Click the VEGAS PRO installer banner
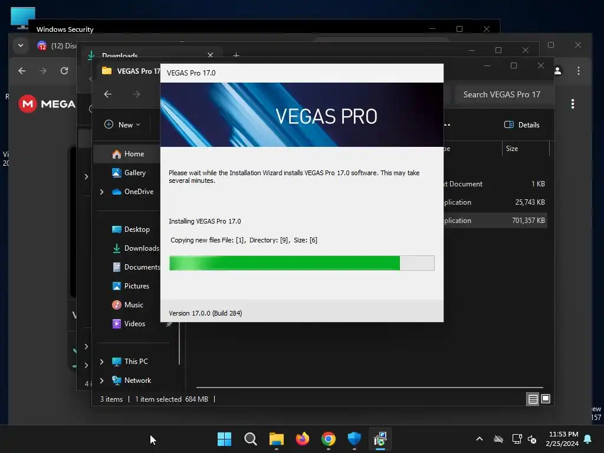604x453 pixels. point(301,114)
